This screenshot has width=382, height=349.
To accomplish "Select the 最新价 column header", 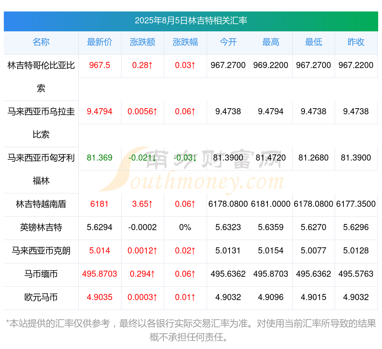I will [100, 42].
